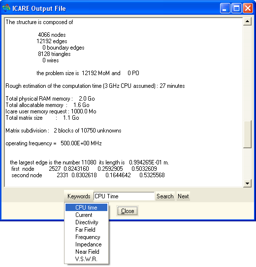Image resolution: width=256 pixels, height=267 pixels.
Task: Click the 'second node 2331' line
Action: 88,175
